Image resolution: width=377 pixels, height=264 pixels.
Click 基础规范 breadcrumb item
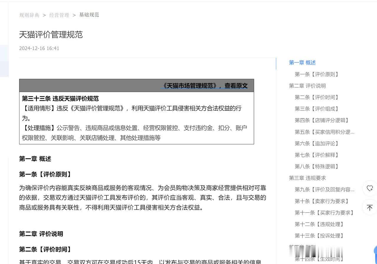[x=89, y=15]
